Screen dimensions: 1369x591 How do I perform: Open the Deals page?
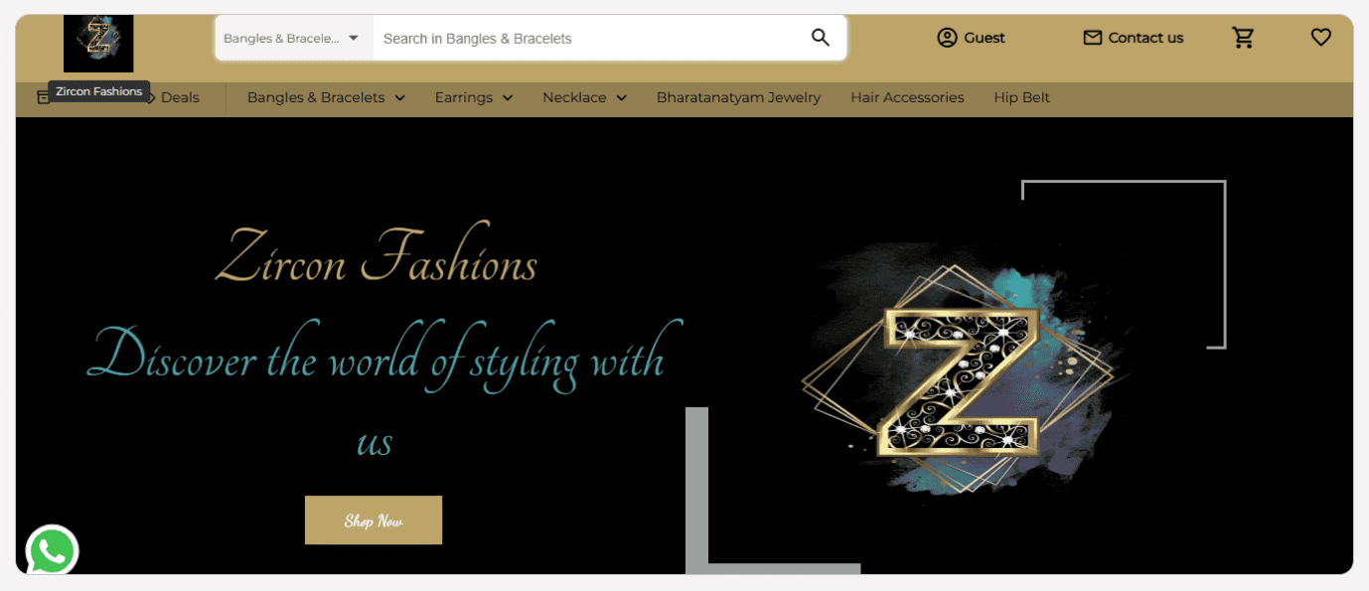click(x=179, y=97)
